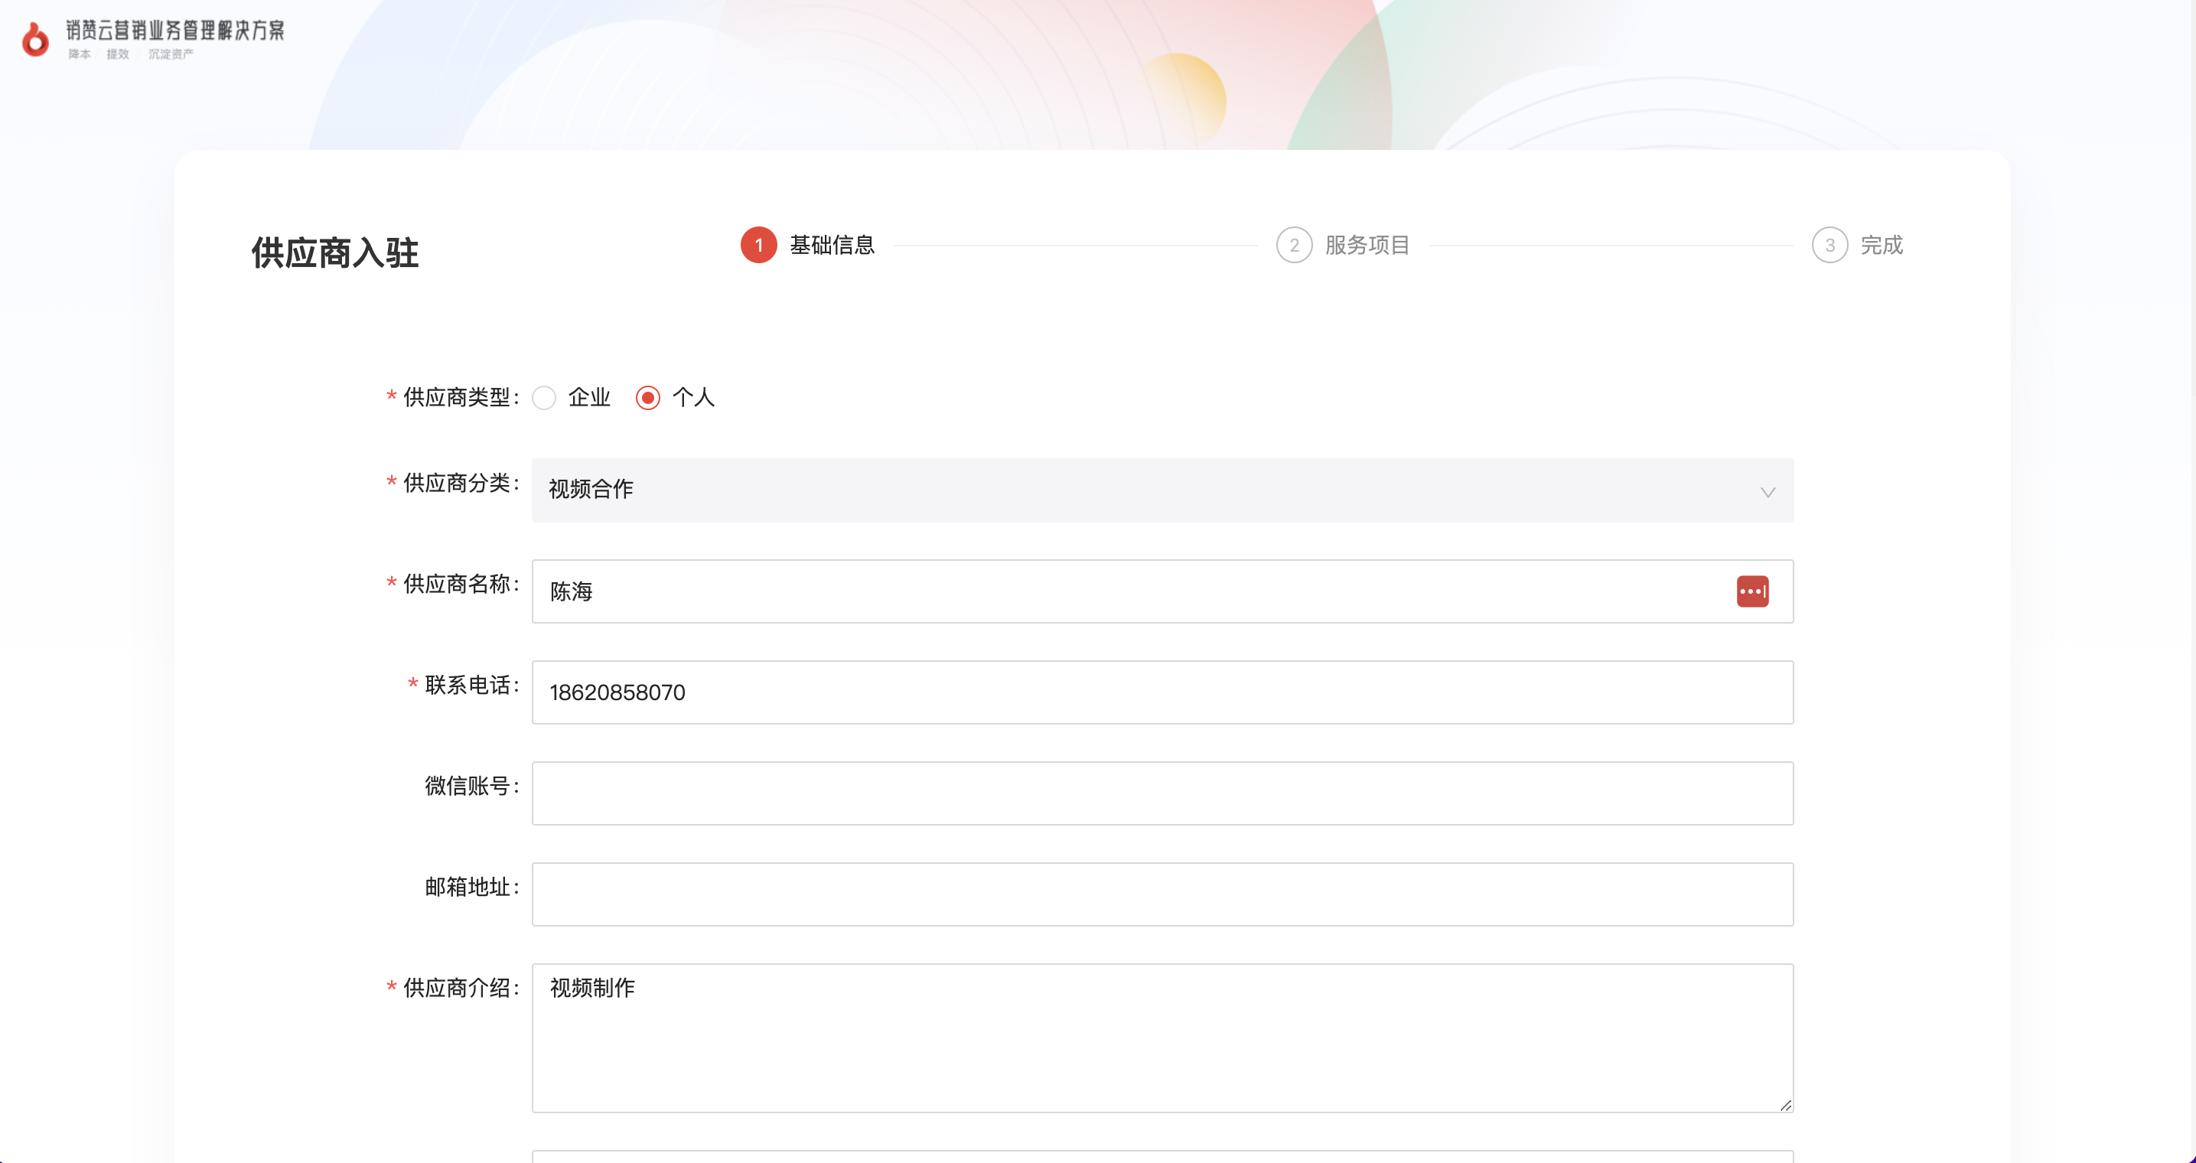Click the textarea resize handle corner
This screenshot has width=2196, height=1163.
[x=1785, y=1105]
